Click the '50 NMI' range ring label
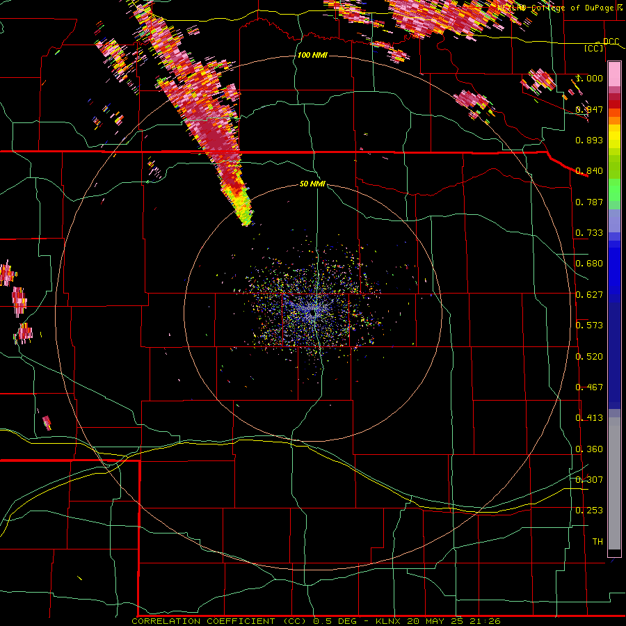 click(312, 184)
